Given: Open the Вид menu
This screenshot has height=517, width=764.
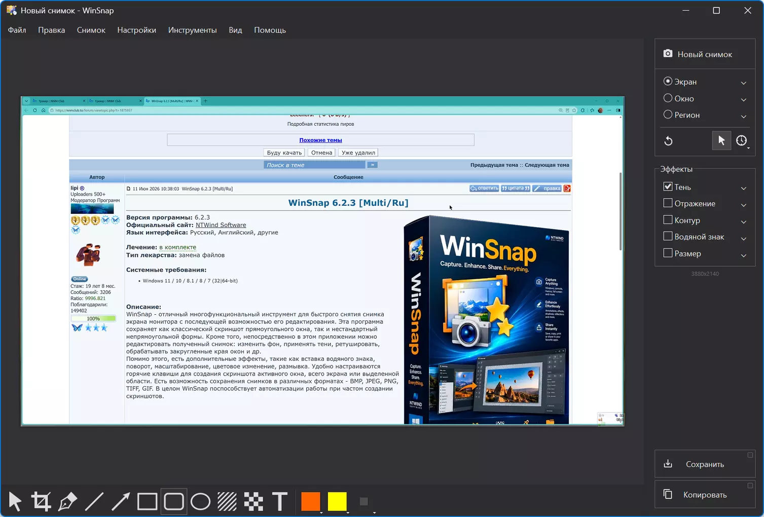Looking at the screenshot, I should pyautogui.click(x=235, y=30).
